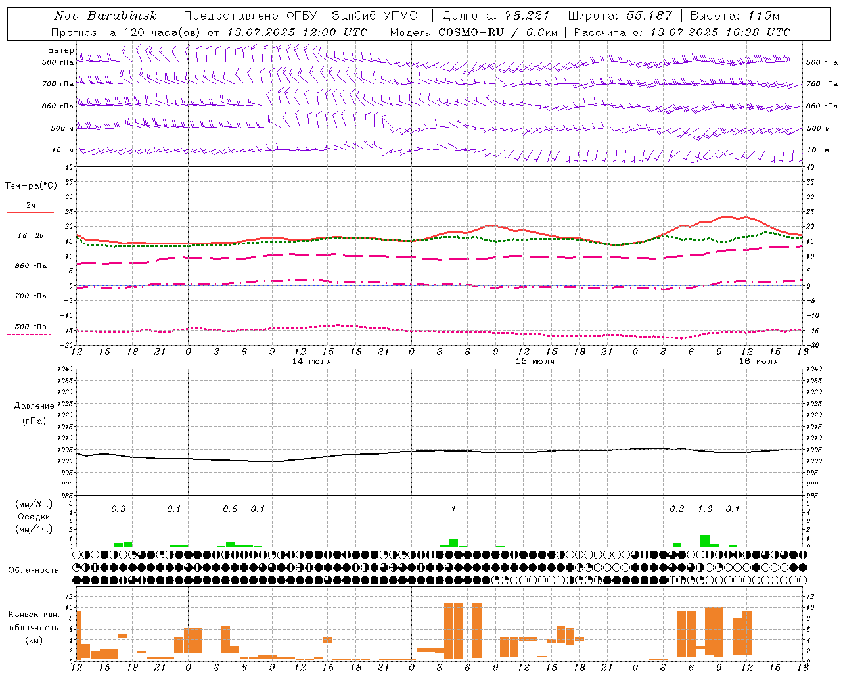Click the latitude value Широта: 55.187

click(620, 16)
